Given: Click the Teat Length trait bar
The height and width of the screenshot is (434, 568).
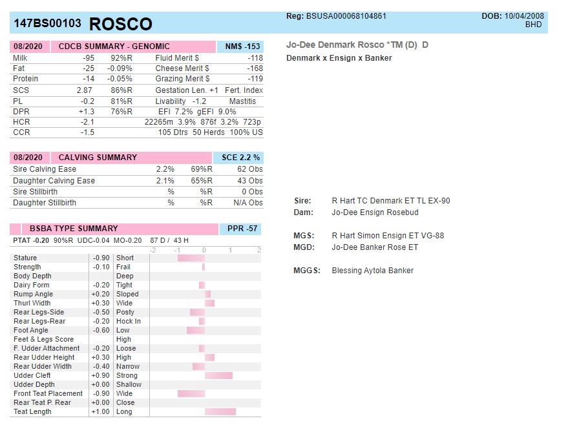Looking at the screenshot, I should pyautogui.click(x=220, y=411).
